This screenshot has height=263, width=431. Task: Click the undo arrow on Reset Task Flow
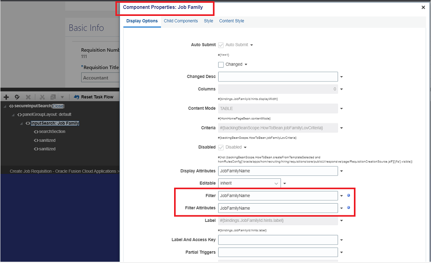(x=77, y=96)
